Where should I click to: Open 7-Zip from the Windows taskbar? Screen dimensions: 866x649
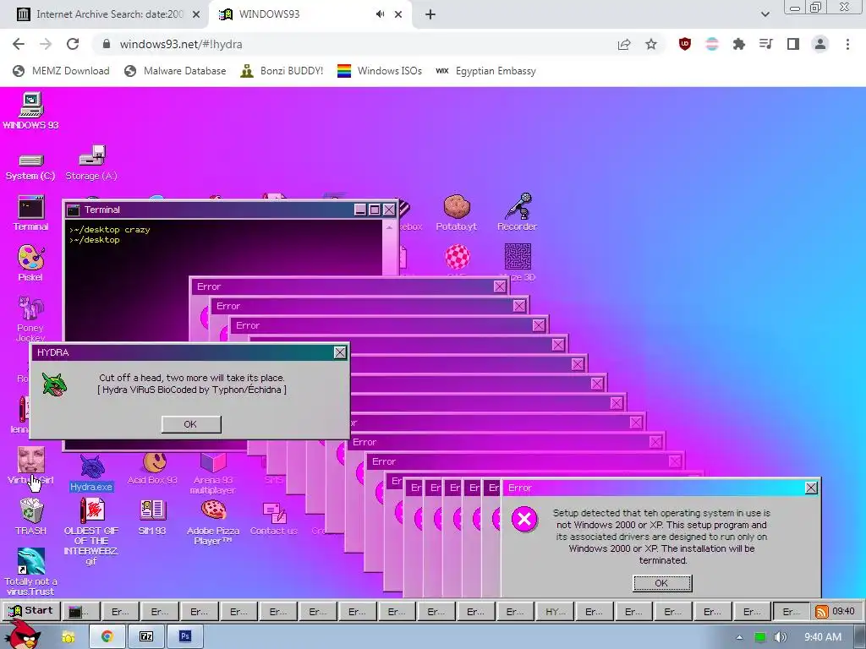145,636
